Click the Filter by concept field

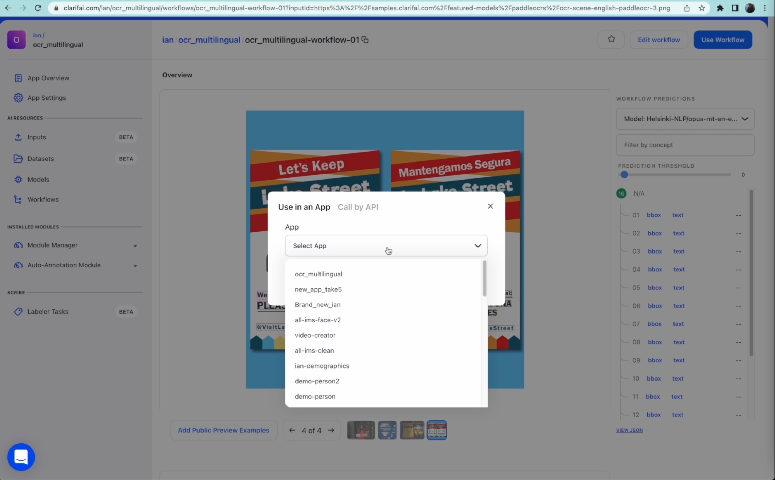pyautogui.click(x=685, y=145)
